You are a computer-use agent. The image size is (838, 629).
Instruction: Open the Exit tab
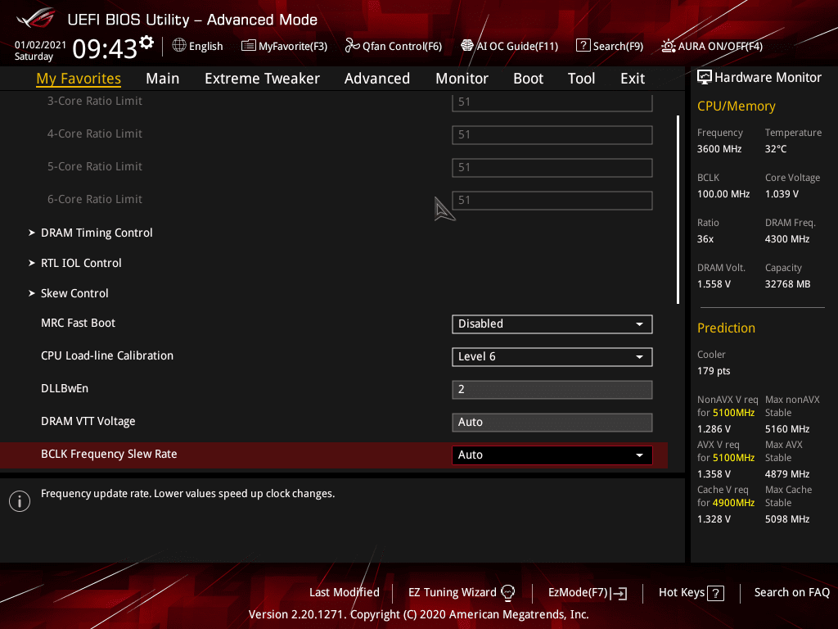633,79
